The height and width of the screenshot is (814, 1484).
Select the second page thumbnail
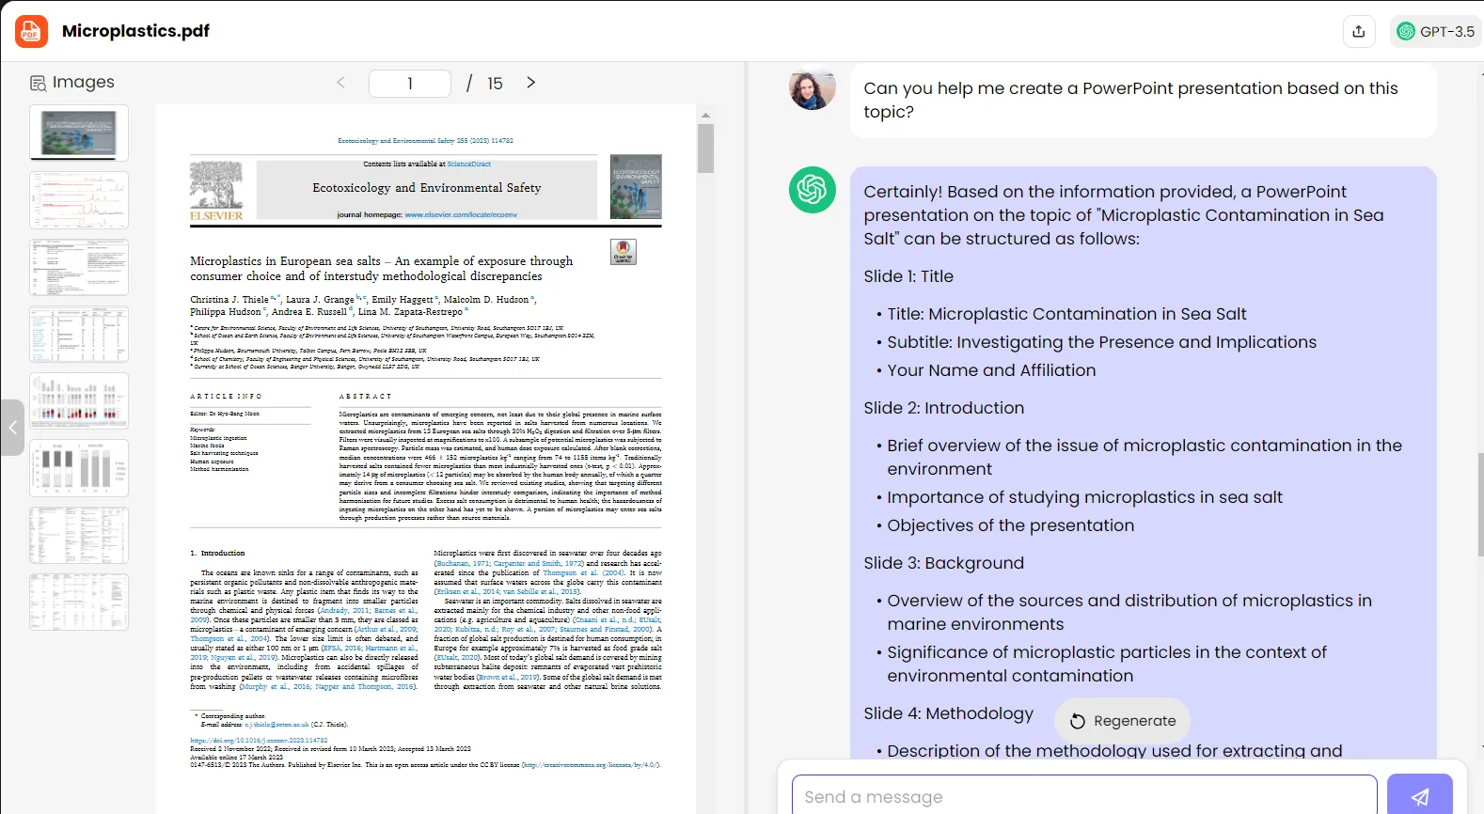click(79, 199)
